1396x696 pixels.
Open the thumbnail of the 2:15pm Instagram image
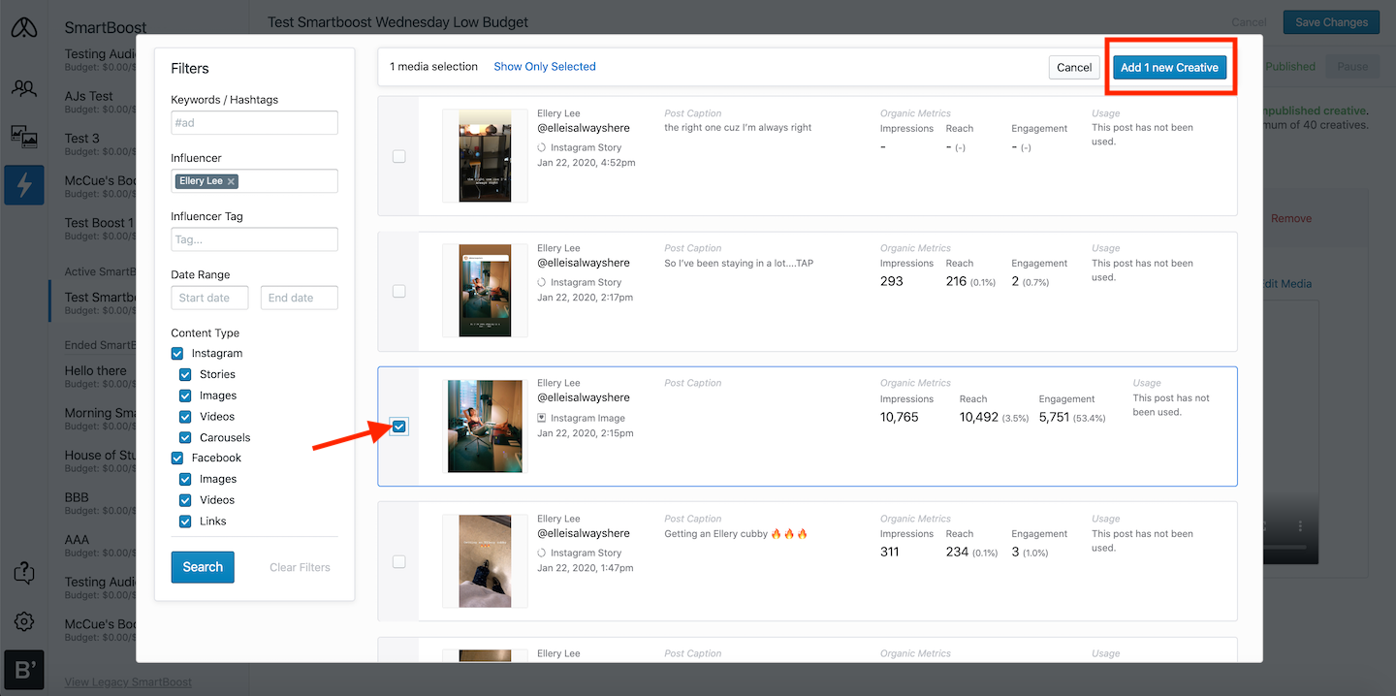click(x=485, y=427)
